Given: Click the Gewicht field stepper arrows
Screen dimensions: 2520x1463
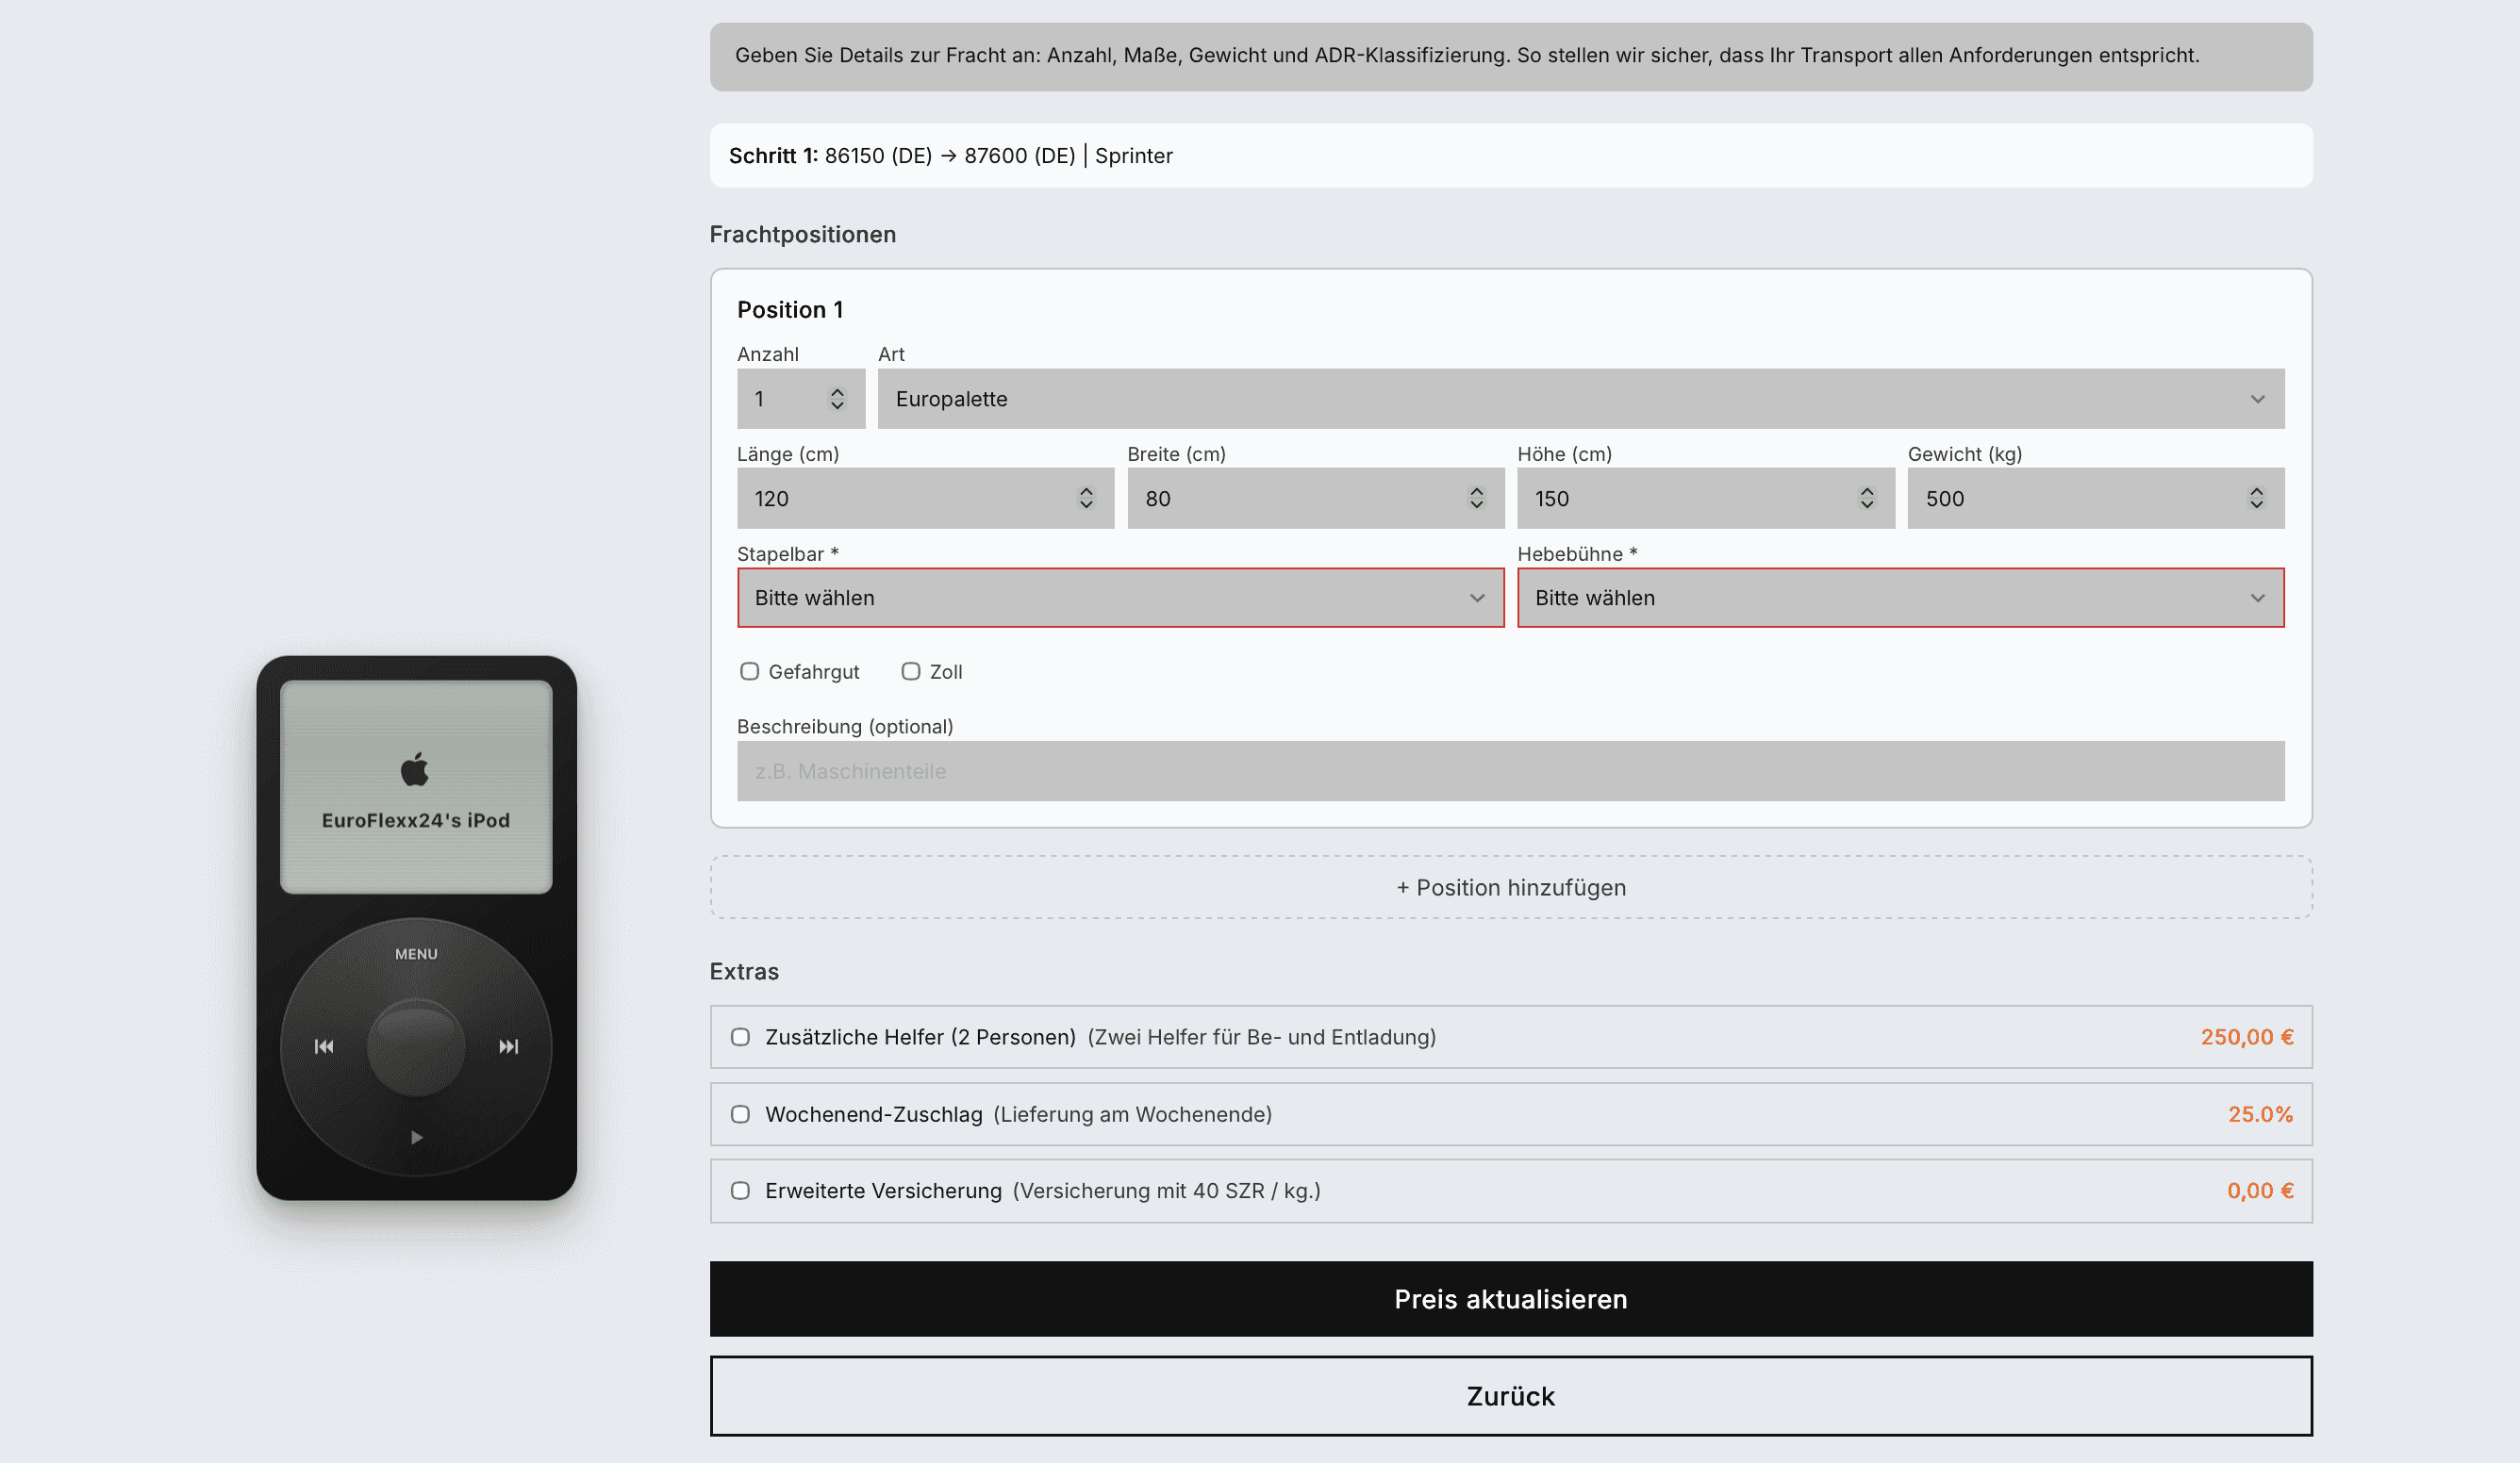Looking at the screenshot, I should (2256, 498).
